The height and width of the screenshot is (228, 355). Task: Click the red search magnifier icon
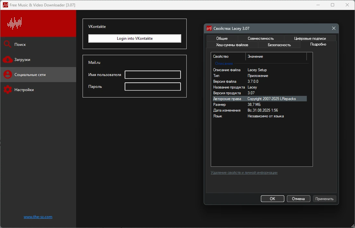[7, 44]
